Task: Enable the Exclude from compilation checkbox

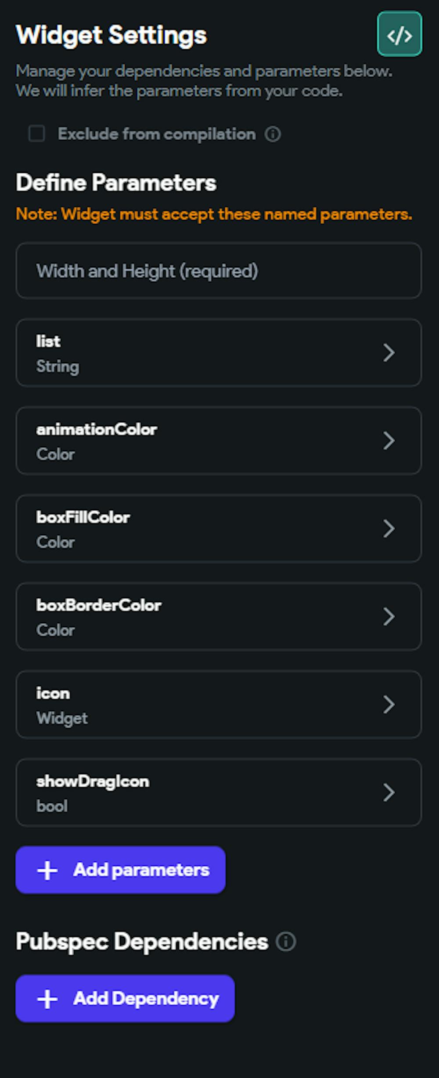Action: coord(36,133)
